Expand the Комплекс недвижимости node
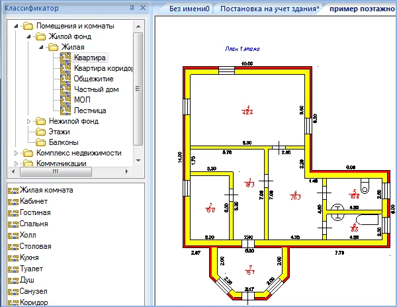This screenshot has width=397, height=307. 16,153
